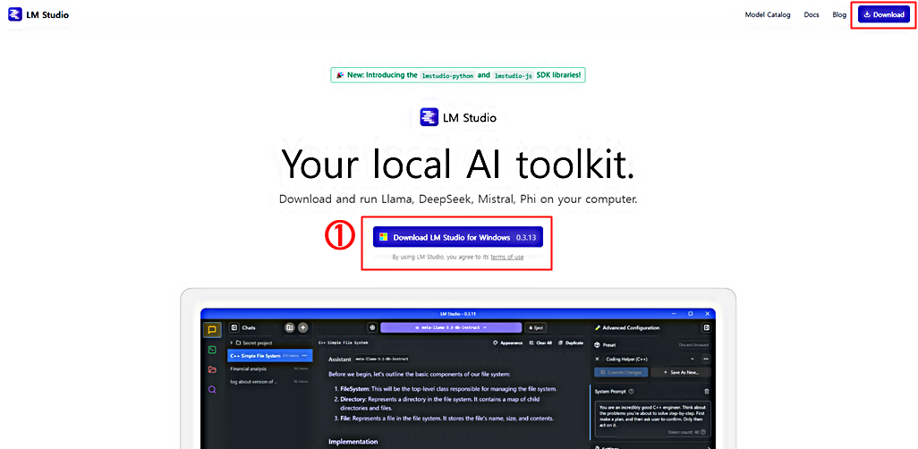
Task: Click the Save As New button
Action: pos(682,372)
